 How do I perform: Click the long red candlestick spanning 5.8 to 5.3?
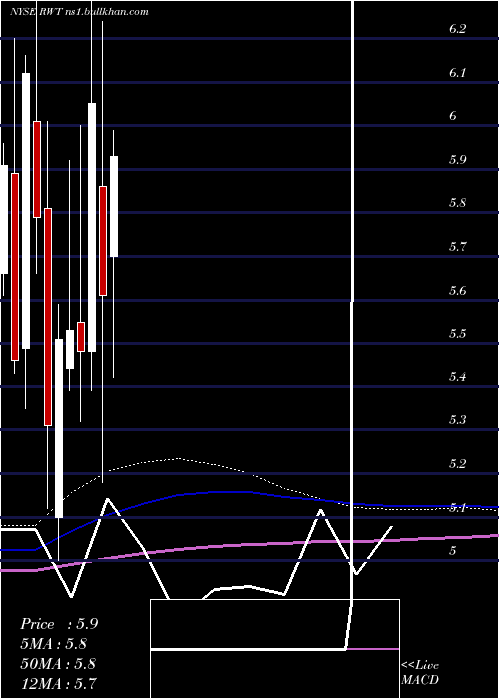[48, 317]
